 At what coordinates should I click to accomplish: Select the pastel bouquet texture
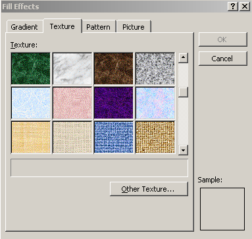tap(155, 103)
